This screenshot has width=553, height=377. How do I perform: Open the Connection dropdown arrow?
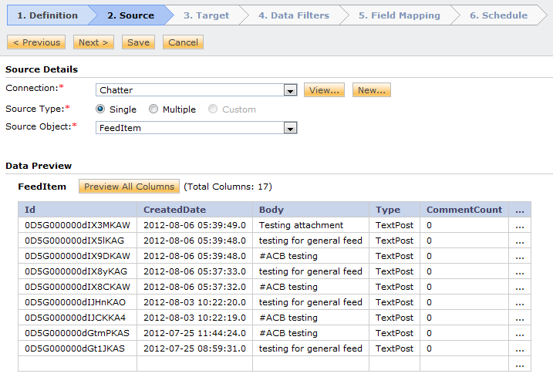(x=290, y=90)
